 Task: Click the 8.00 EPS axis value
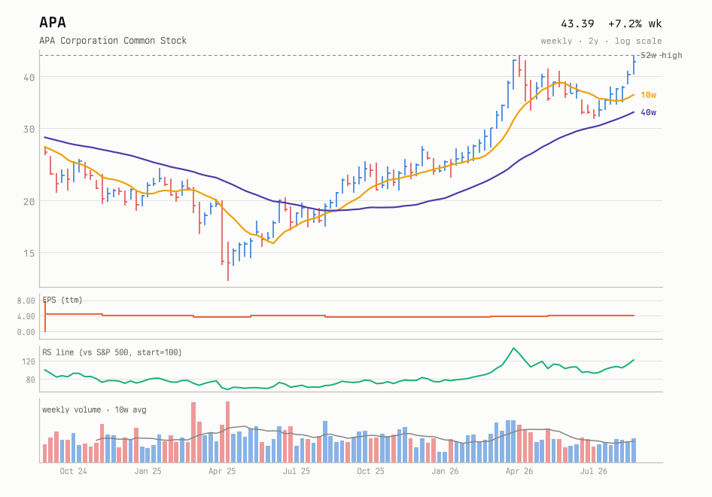tap(26, 300)
